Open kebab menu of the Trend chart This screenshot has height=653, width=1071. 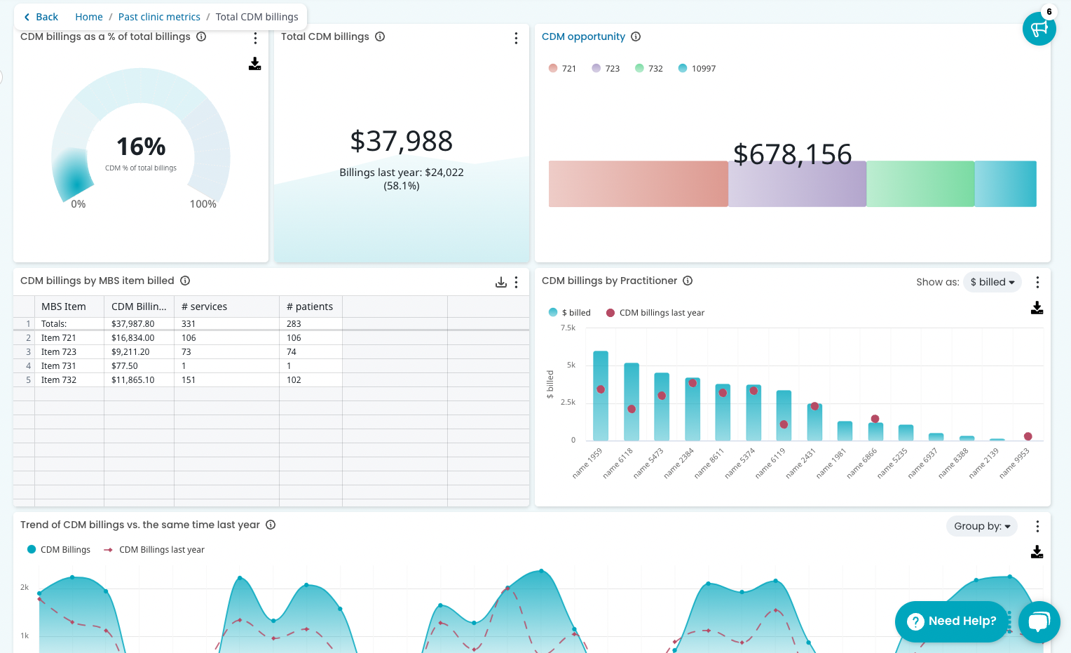pos(1037,526)
